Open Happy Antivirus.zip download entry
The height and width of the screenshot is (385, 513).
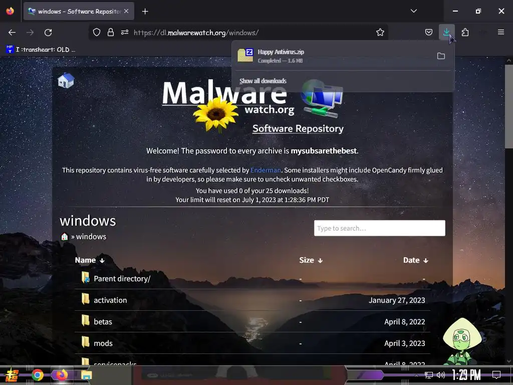(333, 56)
